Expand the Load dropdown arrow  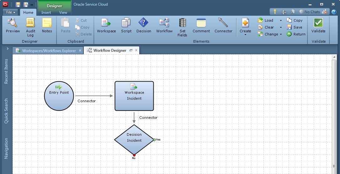pyautogui.click(x=281, y=20)
